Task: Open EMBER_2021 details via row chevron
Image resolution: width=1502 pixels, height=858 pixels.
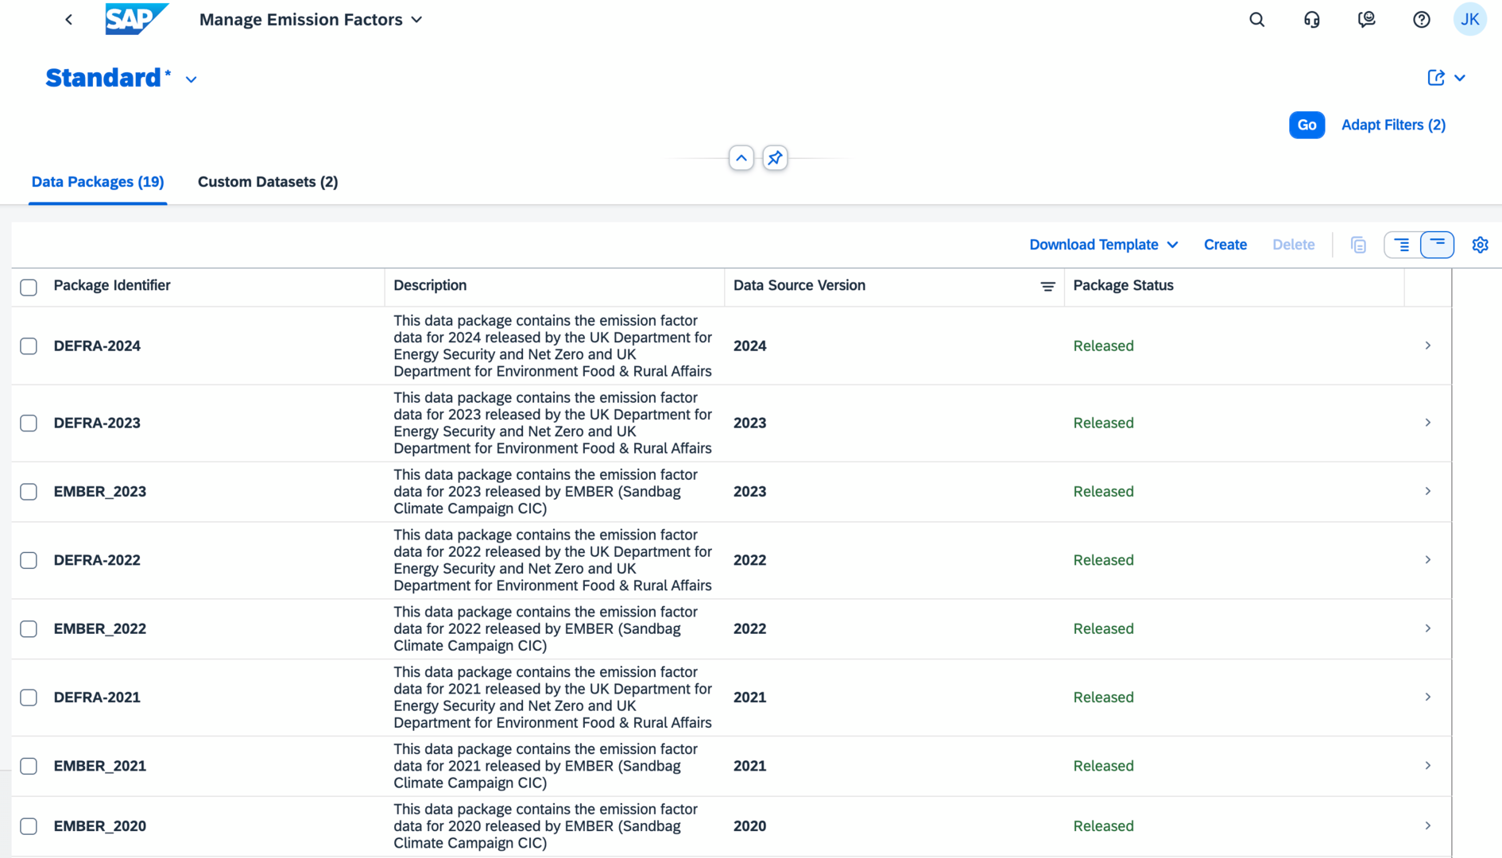Action: click(1428, 766)
